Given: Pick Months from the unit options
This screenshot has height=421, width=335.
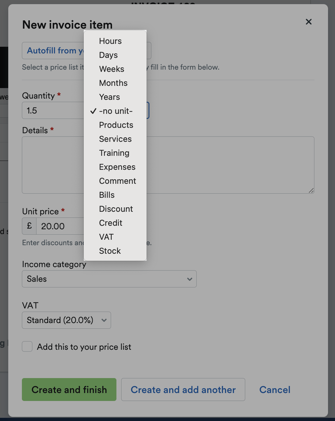Looking at the screenshot, I should tap(113, 83).
